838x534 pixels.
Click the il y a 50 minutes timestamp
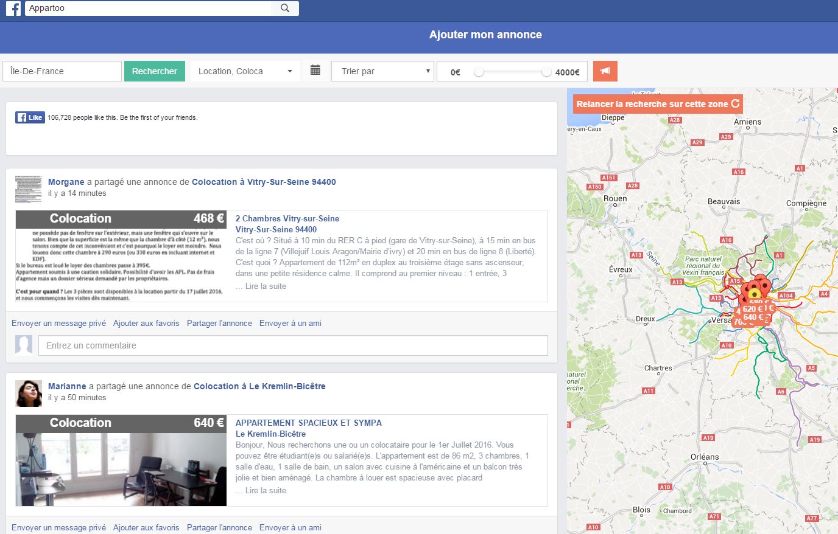coord(77,398)
